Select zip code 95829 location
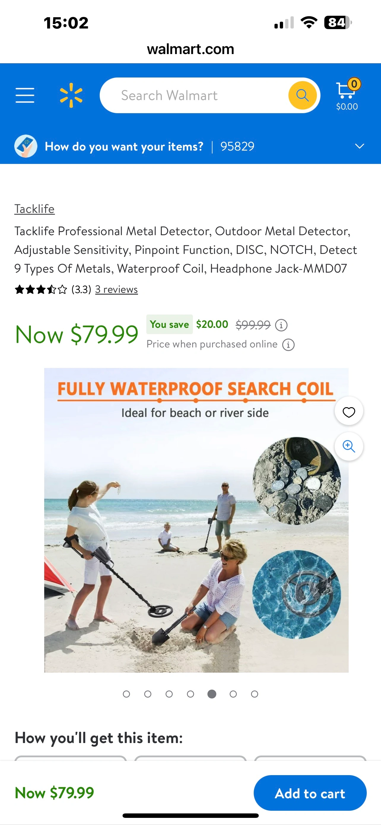 pos(237,147)
